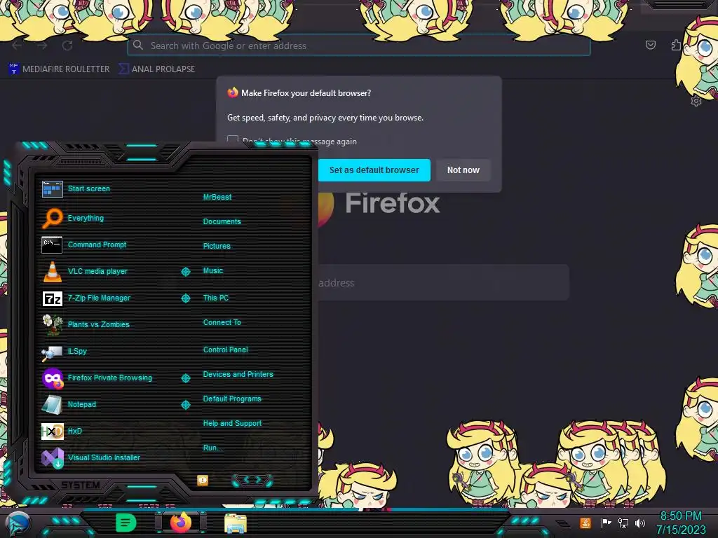Image resolution: width=718 pixels, height=538 pixels.
Task: Open This PC
Action: click(x=216, y=298)
